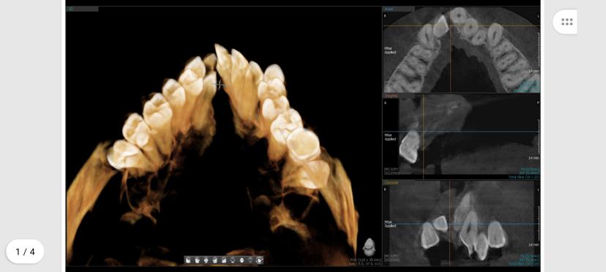Select the fifth head-orientation preset in toolbar
Viewport: 606px width, 272px height.
pos(224,260)
